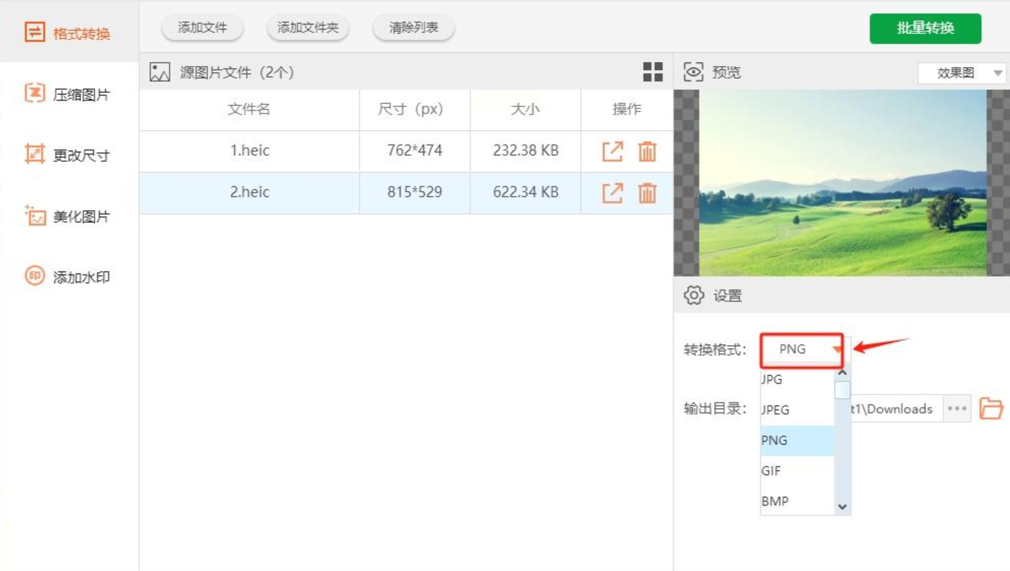This screenshot has width=1010, height=571.
Task: Click the 压缩图片 compress icon in the sidebar
Action: pyautogui.click(x=35, y=94)
